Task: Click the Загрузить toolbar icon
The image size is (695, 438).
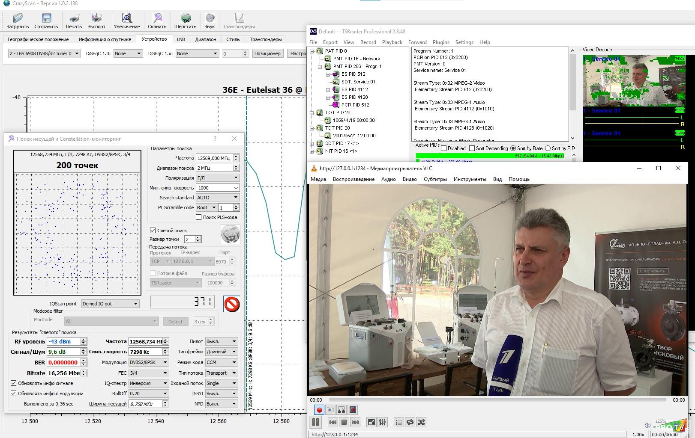Action: tap(18, 18)
